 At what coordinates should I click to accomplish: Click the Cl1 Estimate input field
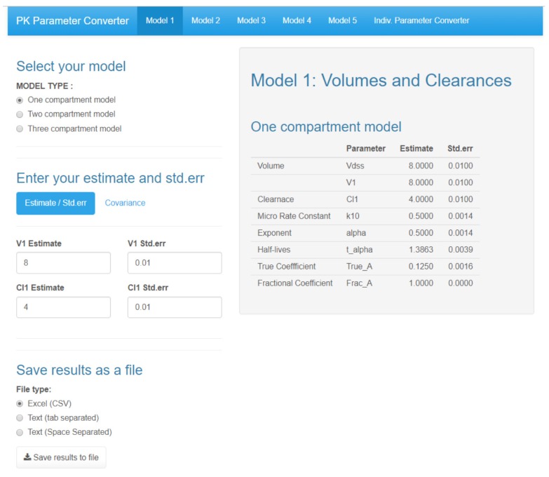pos(63,307)
